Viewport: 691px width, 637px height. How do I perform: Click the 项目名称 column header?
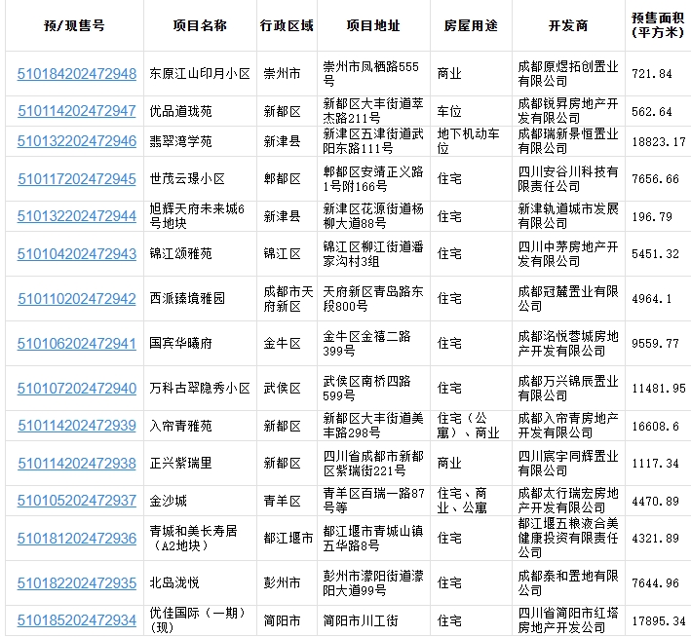coord(200,25)
